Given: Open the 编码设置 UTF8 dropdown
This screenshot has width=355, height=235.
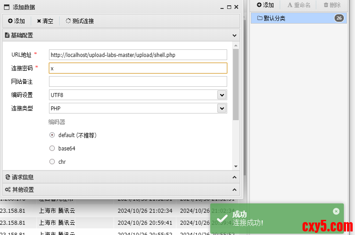Looking at the screenshot, I should (x=222, y=95).
